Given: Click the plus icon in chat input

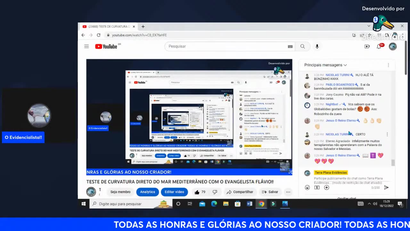Looking at the screenshot, I should click(x=326, y=187).
